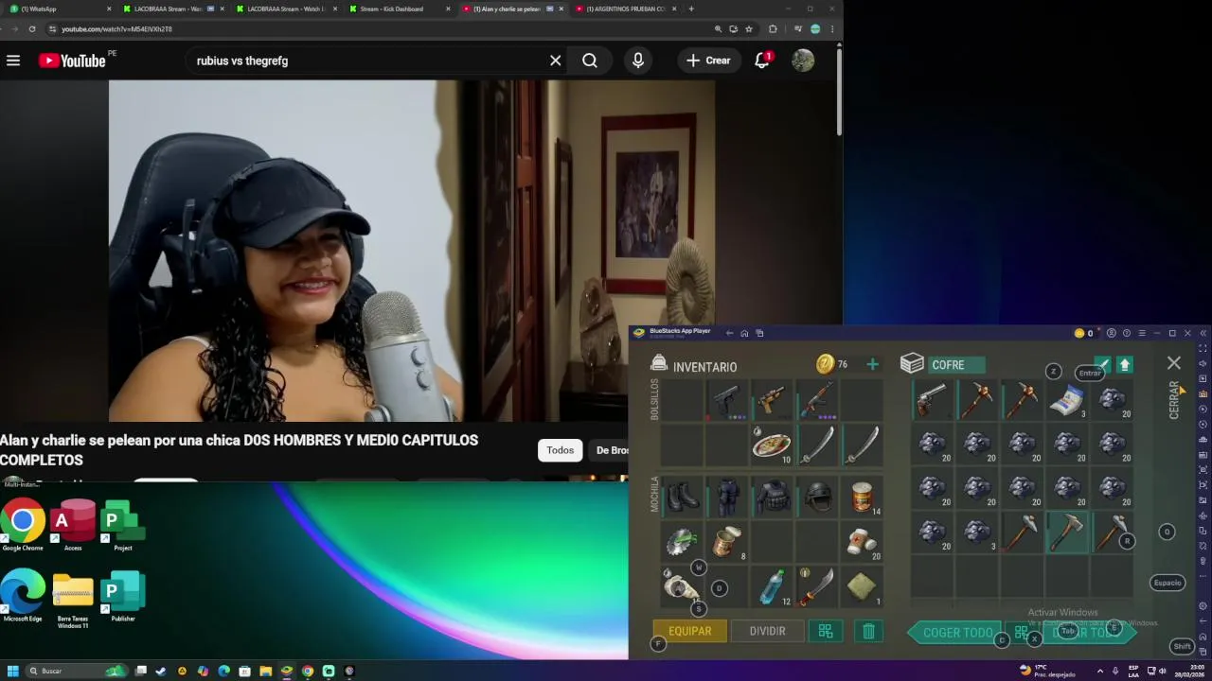Open File Explorer from the taskbar
This screenshot has height=681, width=1212.
(x=266, y=671)
